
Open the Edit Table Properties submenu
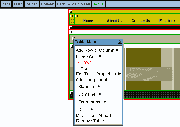pyautogui.click(x=98, y=74)
